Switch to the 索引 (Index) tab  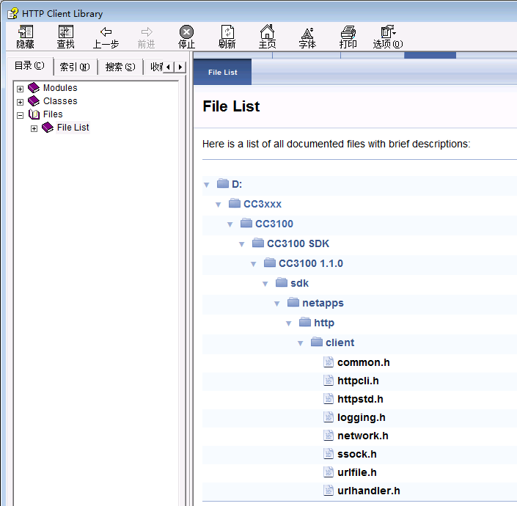(x=75, y=67)
